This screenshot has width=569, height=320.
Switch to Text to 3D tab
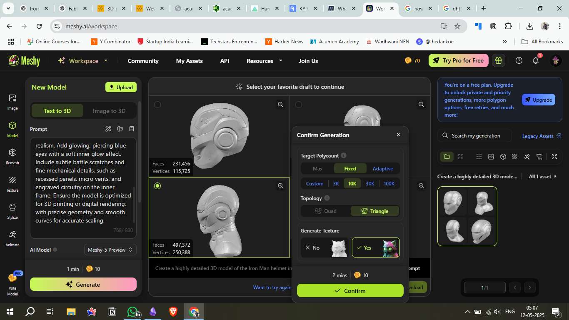click(57, 110)
